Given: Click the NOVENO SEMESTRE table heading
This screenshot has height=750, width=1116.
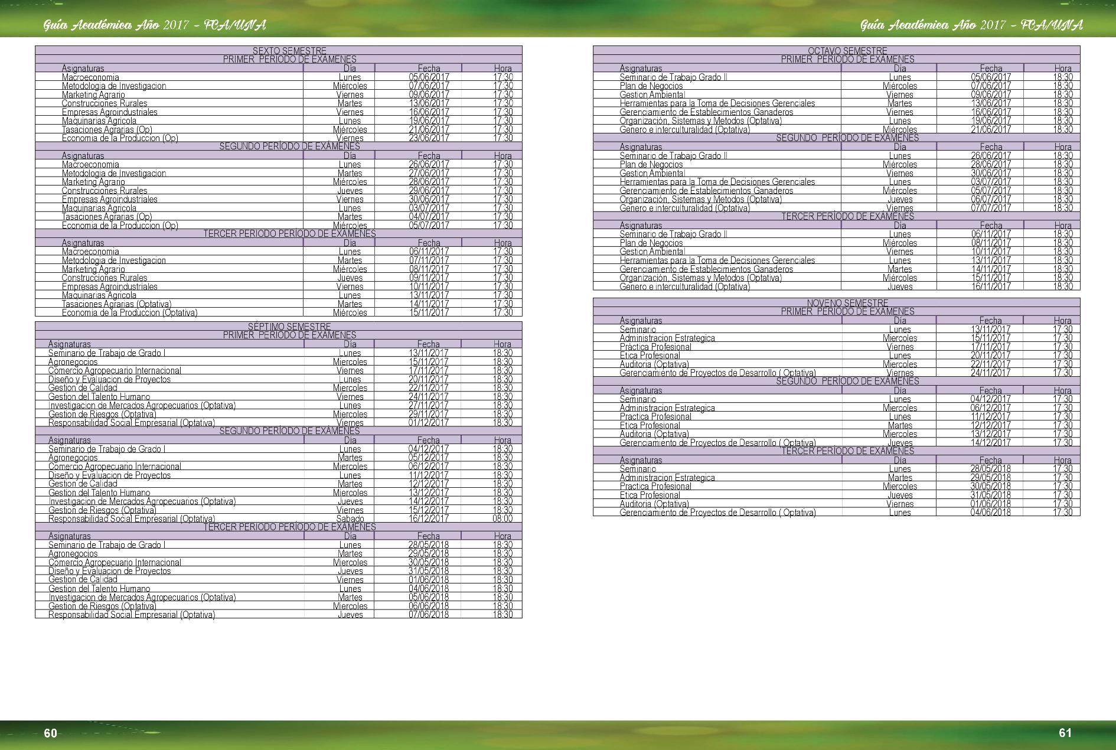Looking at the screenshot, I should tap(847, 303).
